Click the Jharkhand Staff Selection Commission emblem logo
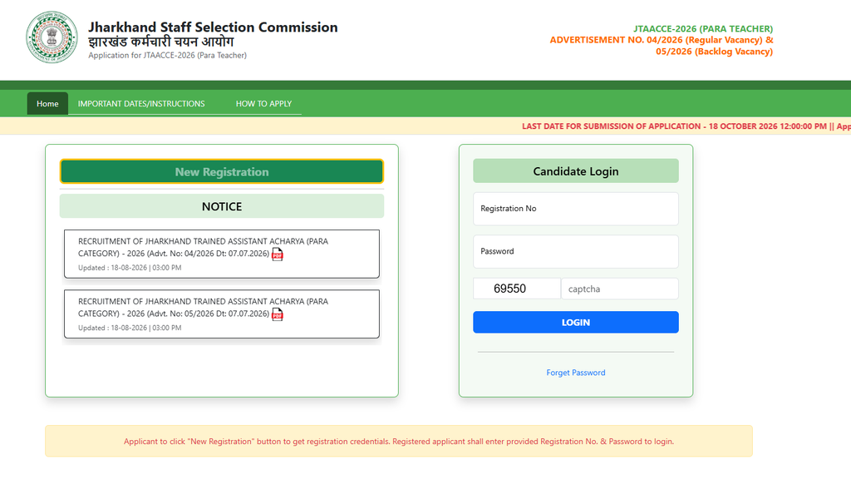The height and width of the screenshot is (494, 851). [x=52, y=37]
